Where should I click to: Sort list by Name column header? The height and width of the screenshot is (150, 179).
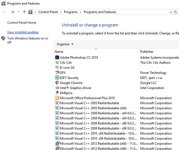pos(59,52)
